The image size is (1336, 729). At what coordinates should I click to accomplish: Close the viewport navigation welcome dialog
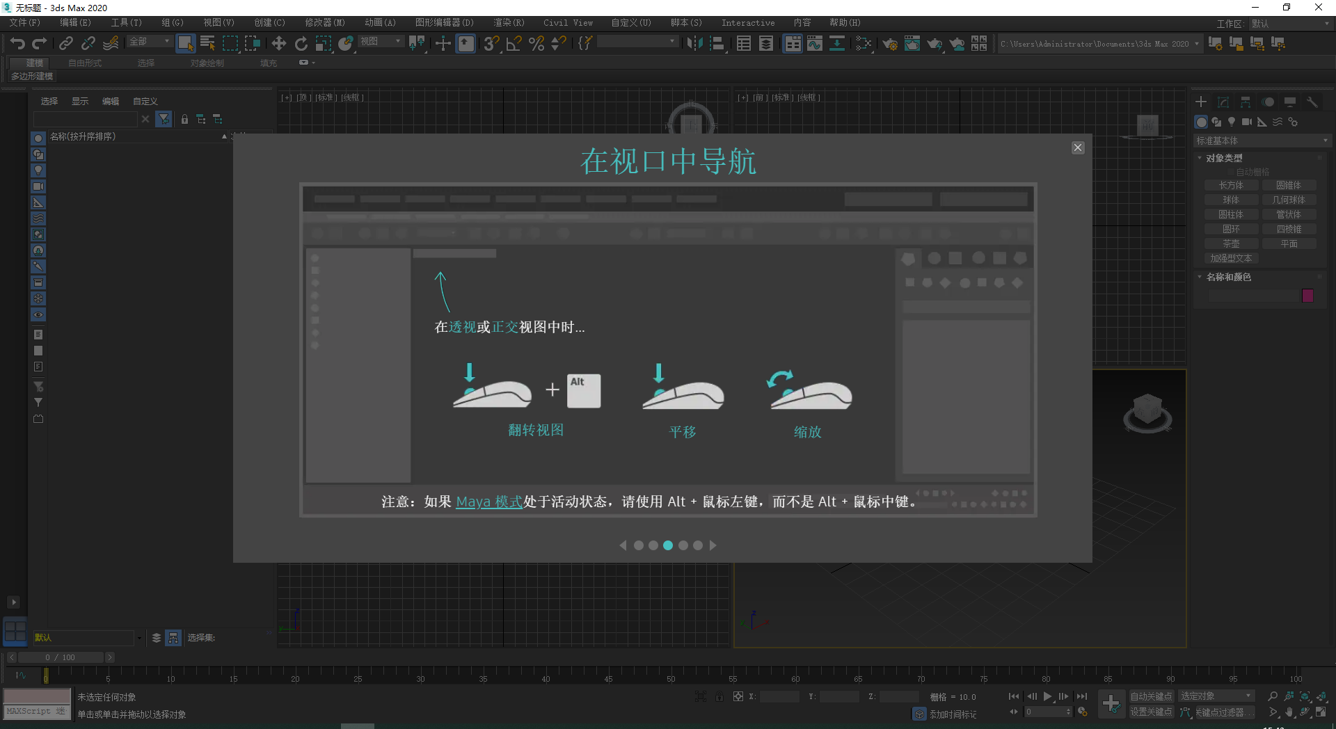pos(1078,147)
